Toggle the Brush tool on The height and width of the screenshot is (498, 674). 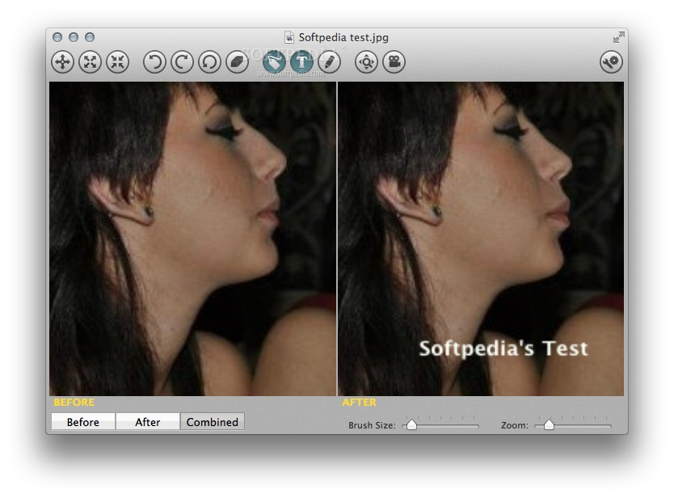[x=272, y=62]
